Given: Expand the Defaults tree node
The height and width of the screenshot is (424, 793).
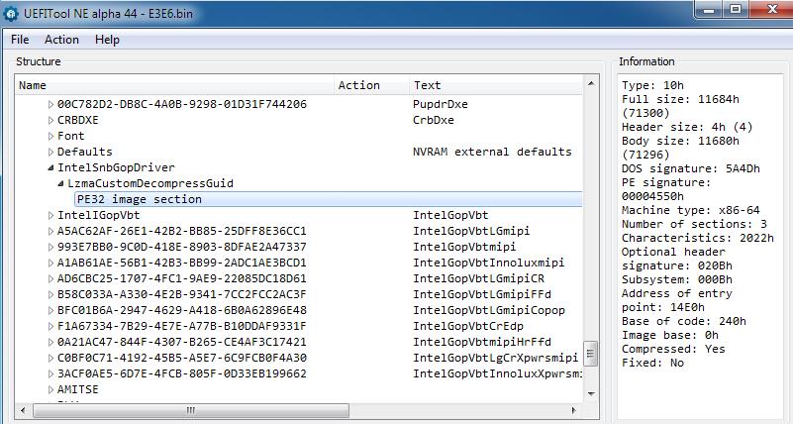Looking at the screenshot, I should click(x=50, y=152).
